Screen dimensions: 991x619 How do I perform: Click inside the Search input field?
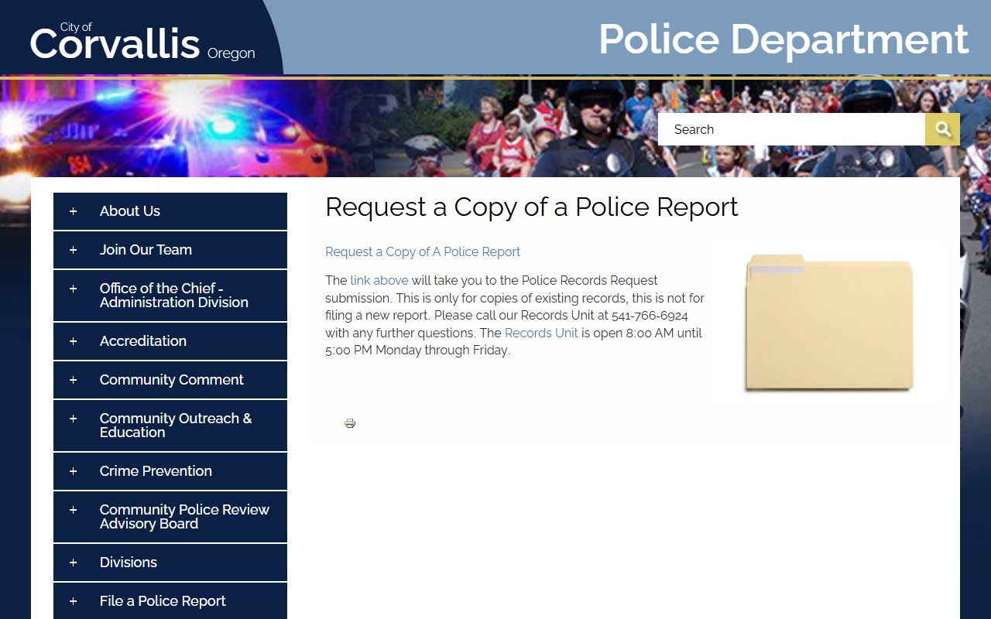click(x=791, y=129)
